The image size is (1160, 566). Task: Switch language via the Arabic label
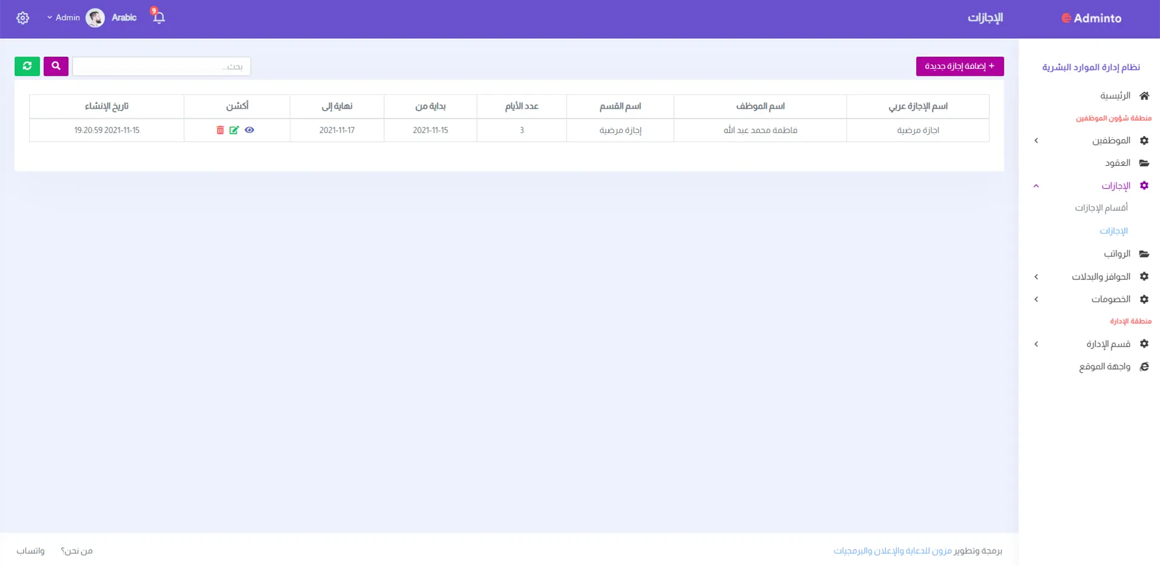124,18
